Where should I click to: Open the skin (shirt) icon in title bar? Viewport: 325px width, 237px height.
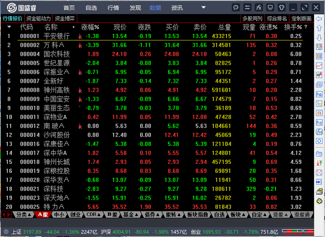(282, 8)
